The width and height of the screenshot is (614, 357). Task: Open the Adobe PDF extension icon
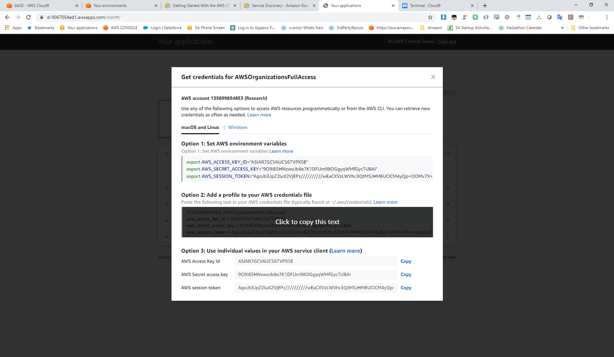point(571,17)
